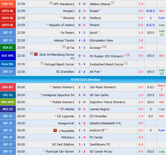The image size is (166, 155).
Task: Open Municipal San Ramon team link
Action: click(x=60, y=151)
